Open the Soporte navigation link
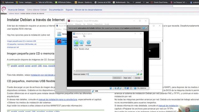 (69, 10)
